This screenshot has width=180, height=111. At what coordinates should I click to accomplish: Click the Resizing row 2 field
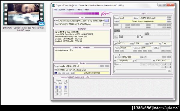[141, 71]
